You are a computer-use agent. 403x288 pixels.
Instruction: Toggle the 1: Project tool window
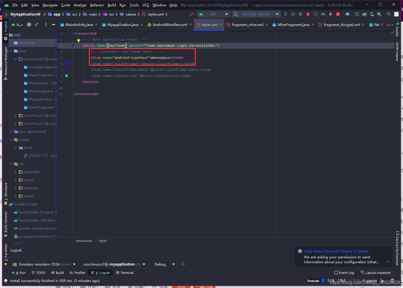pos(6,30)
